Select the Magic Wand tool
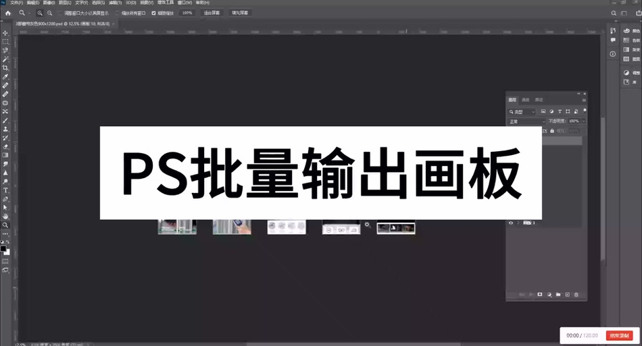 pyautogui.click(x=5, y=59)
